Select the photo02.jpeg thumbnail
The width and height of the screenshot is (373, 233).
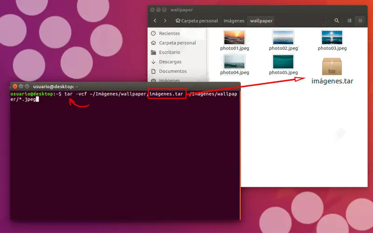(283, 37)
